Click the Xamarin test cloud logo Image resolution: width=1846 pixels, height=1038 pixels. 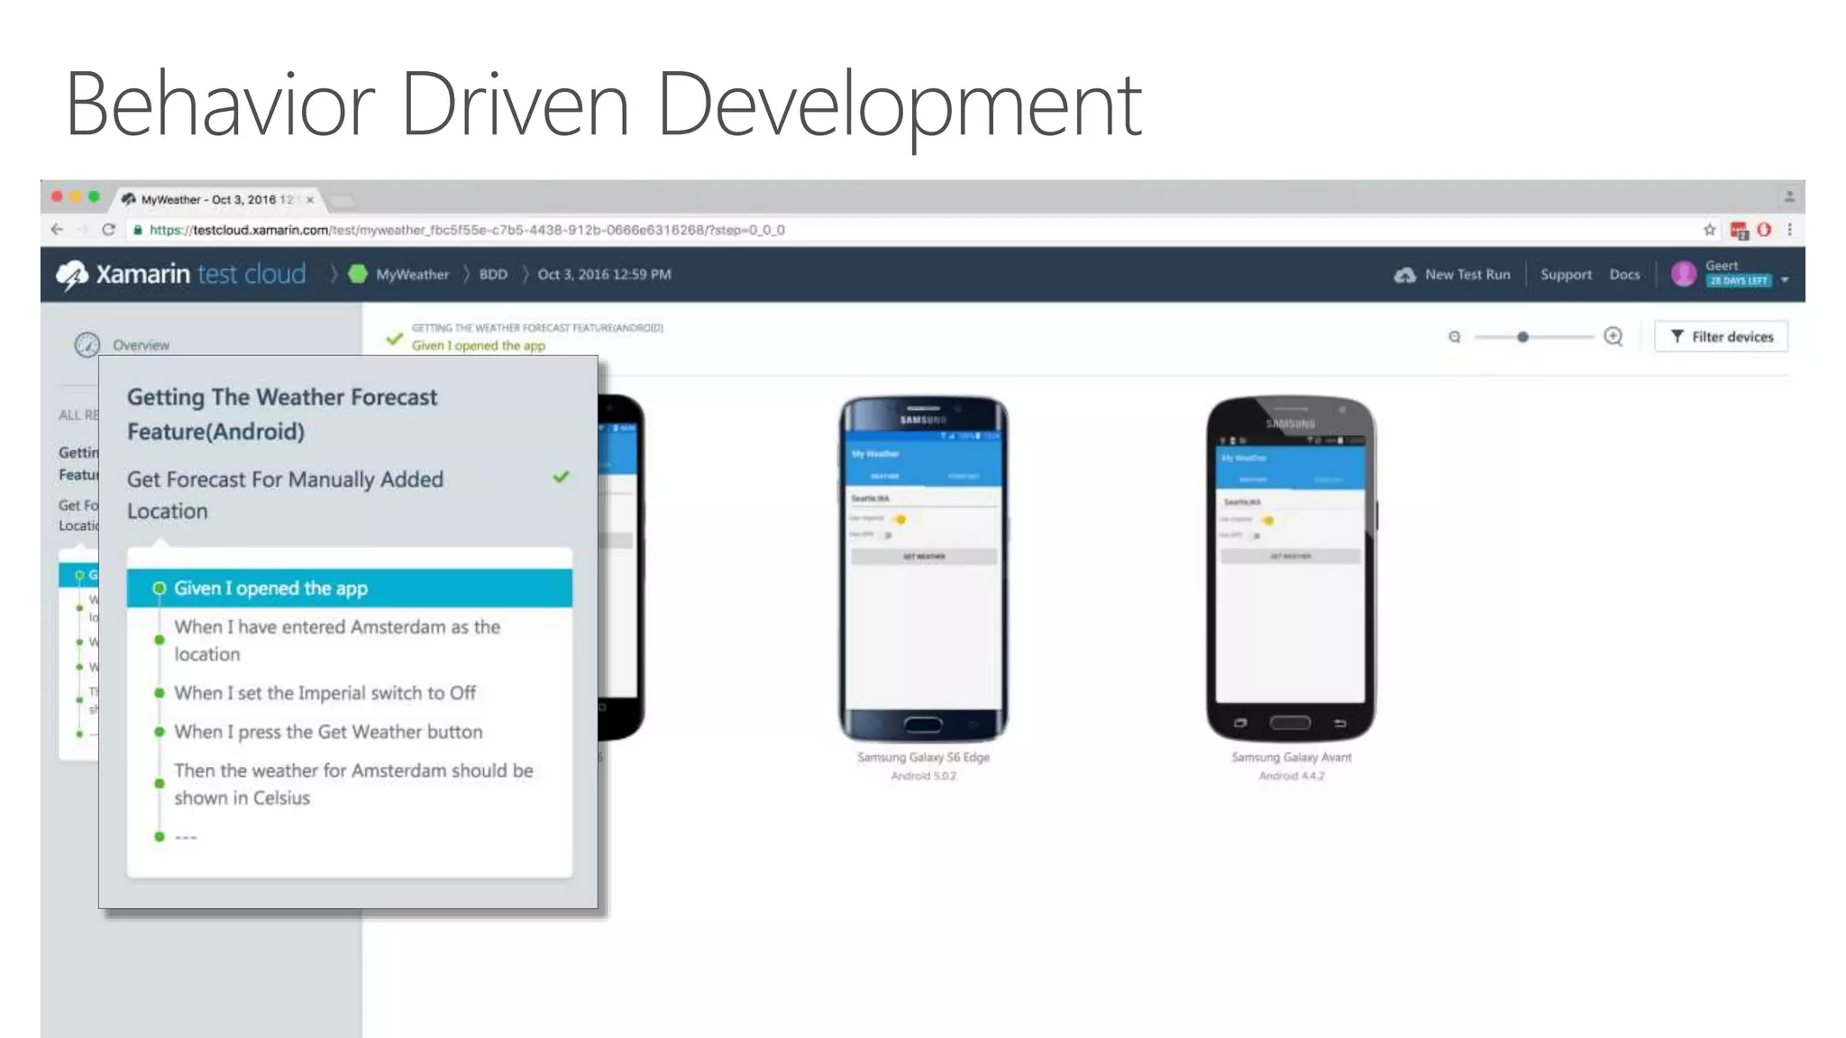click(x=181, y=274)
